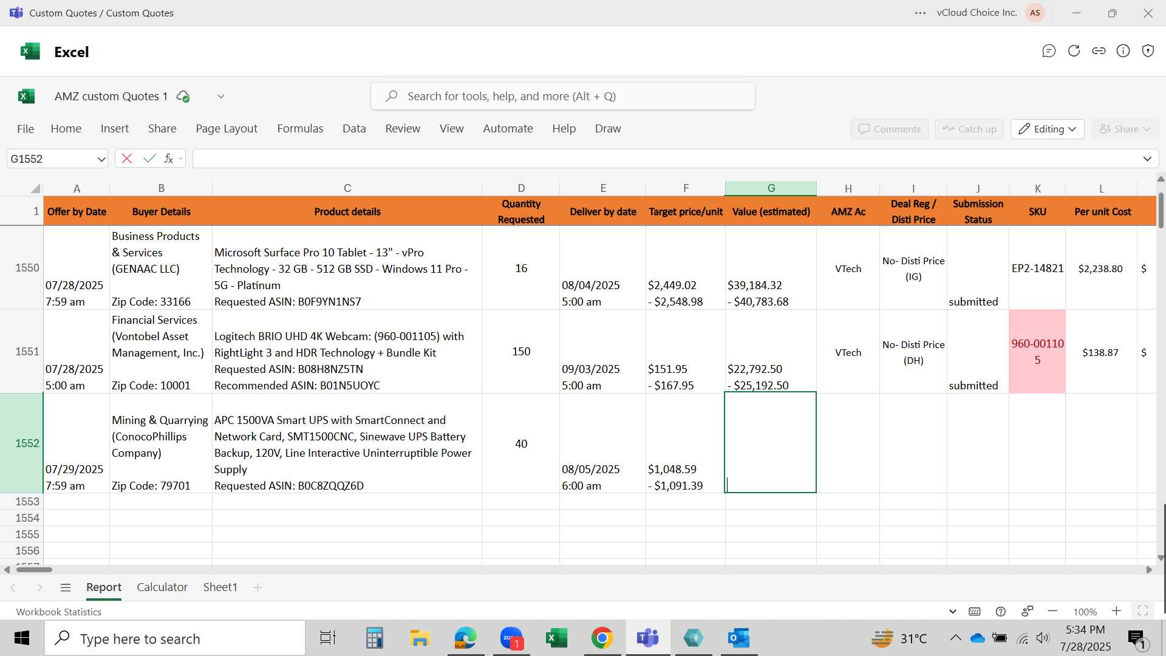The height and width of the screenshot is (656, 1166).
Task: Open Google Chrome from the taskbar
Action: pos(602,638)
